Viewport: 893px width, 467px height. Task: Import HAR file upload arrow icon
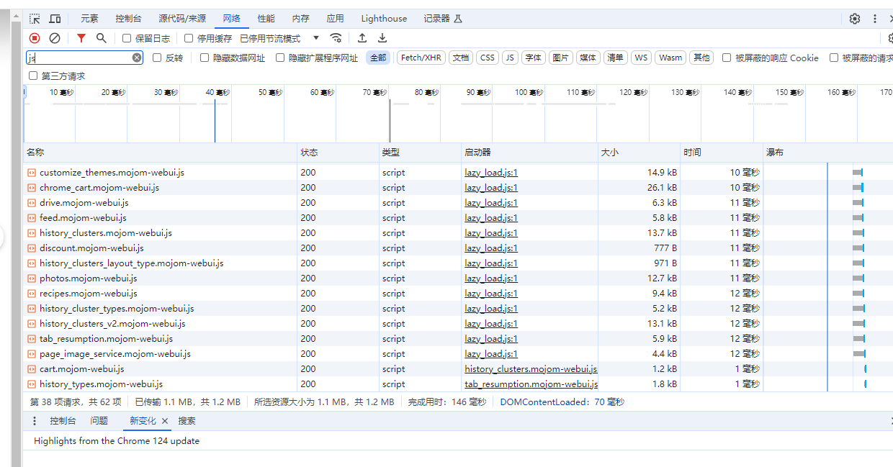click(362, 38)
